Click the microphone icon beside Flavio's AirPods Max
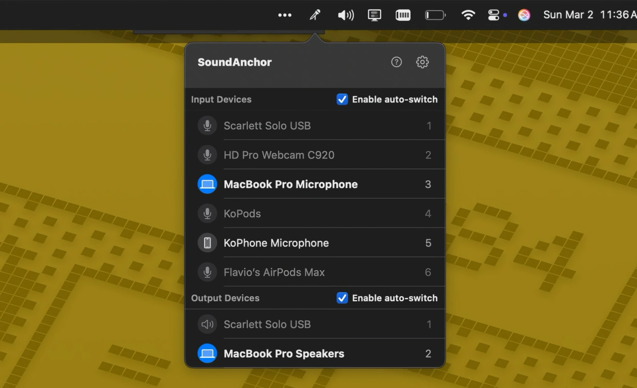 pyautogui.click(x=207, y=272)
